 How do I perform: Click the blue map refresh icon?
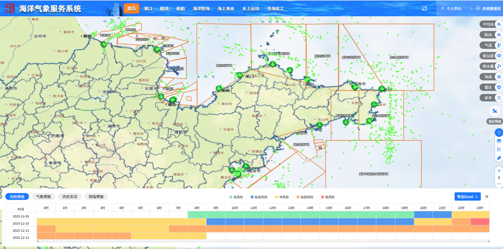tap(499, 133)
